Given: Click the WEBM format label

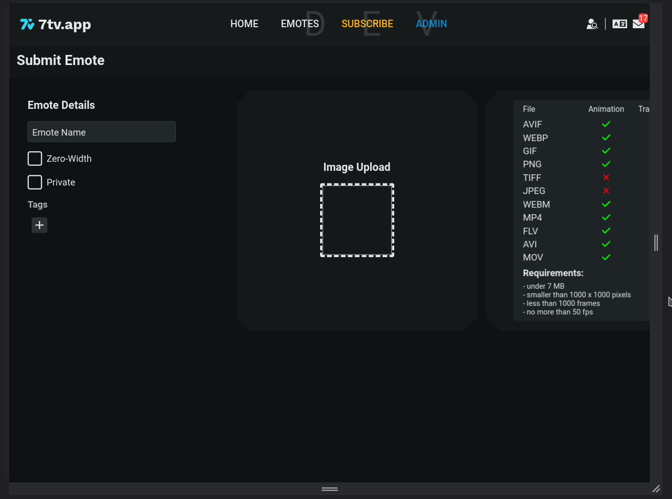Looking at the screenshot, I should click(x=536, y=205).
